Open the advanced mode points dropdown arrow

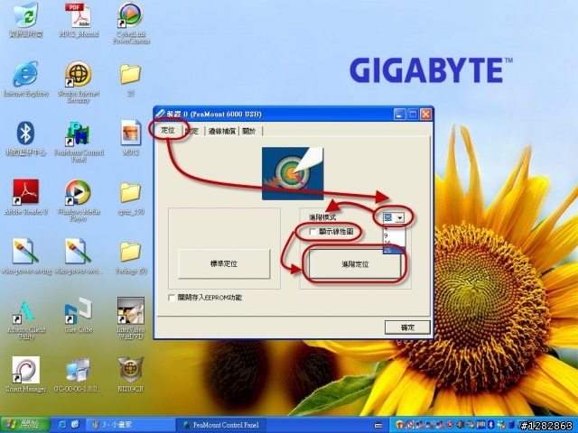[x=400, y=218]
